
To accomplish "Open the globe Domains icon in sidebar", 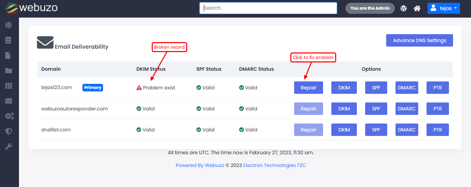I will point(8,25).
